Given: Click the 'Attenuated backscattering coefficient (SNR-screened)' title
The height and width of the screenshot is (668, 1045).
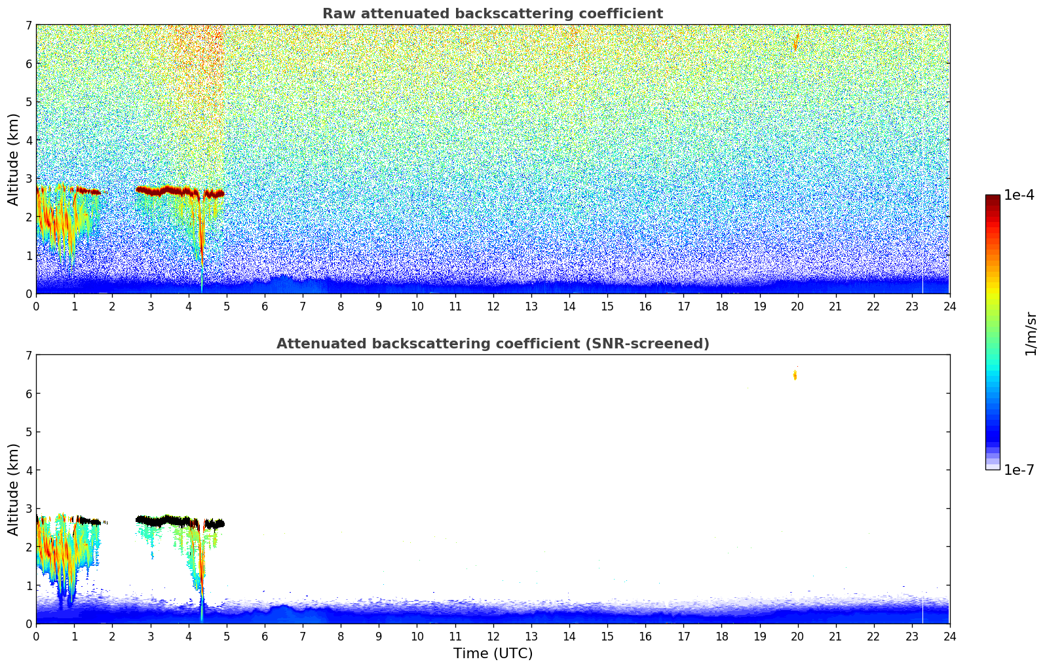Looking at the screenshot, I should pos(493,344).
